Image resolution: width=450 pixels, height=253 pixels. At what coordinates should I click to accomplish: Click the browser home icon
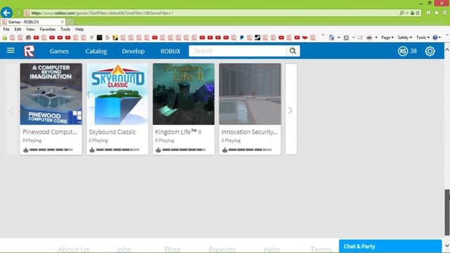click(x=428, y=13)
